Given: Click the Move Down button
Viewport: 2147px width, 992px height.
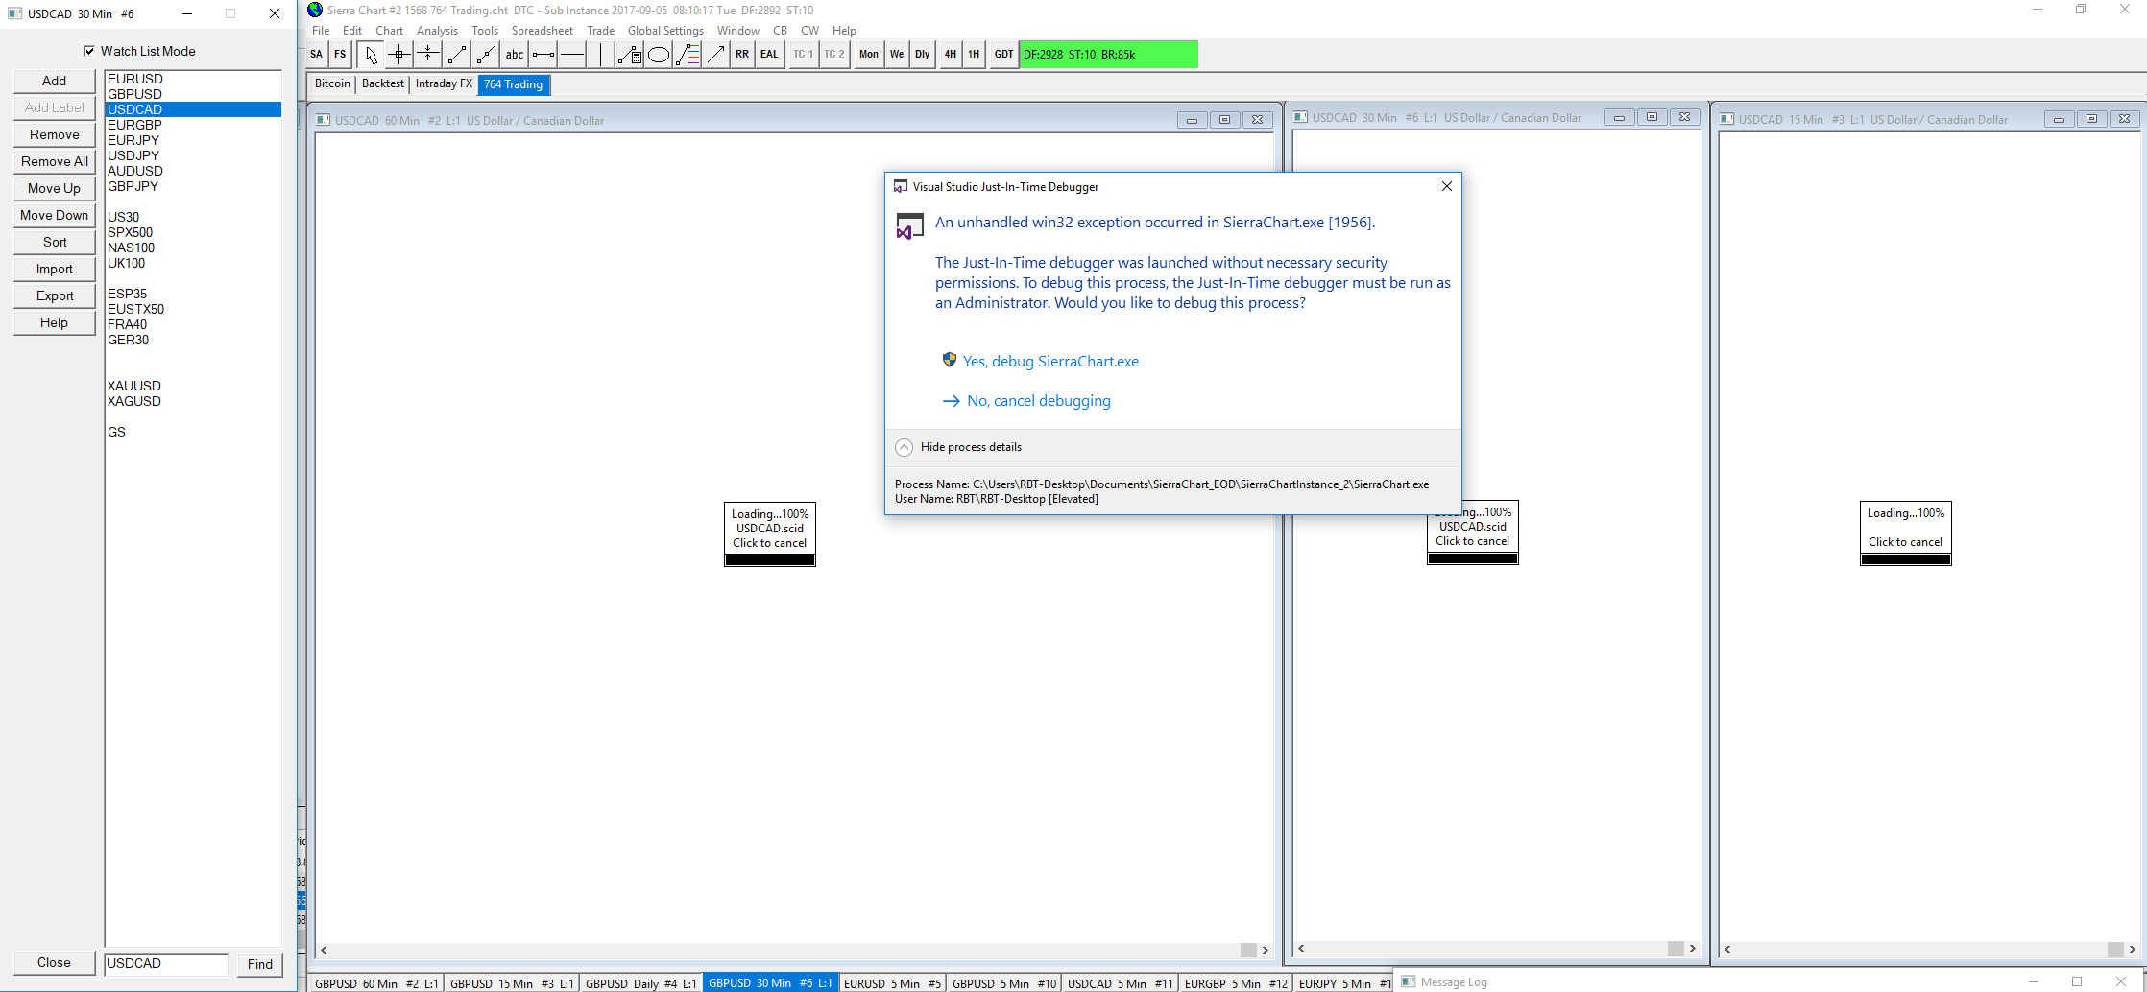Looking at the screenshot, I should pyautogui.click(x=55, y=216).
